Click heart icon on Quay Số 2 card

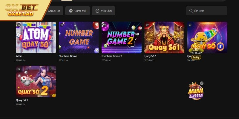pos(19,69)
